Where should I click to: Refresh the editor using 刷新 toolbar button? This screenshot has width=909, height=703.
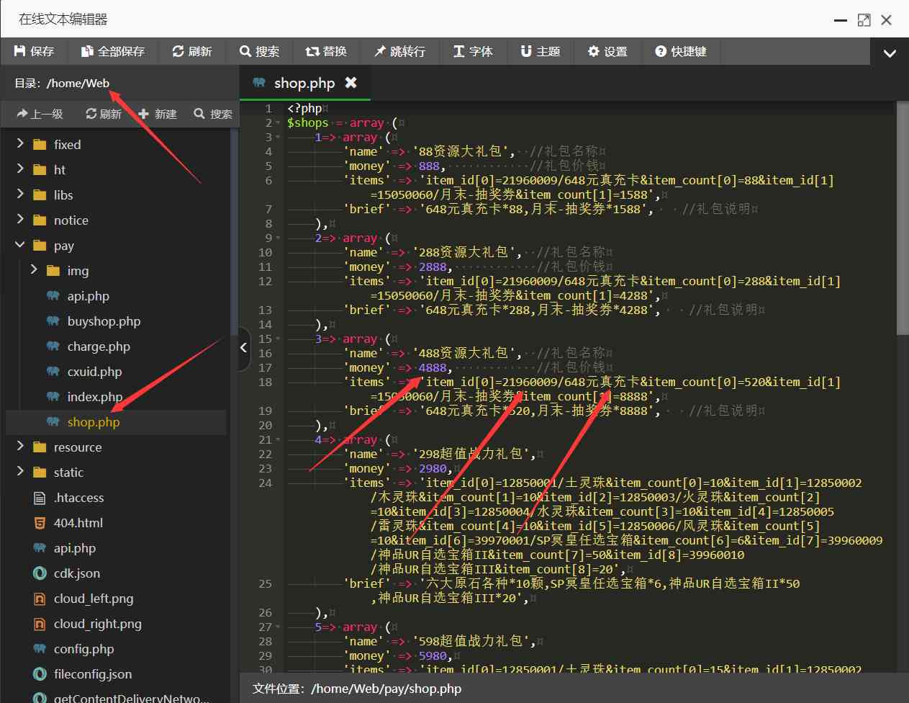click(191, 51)
